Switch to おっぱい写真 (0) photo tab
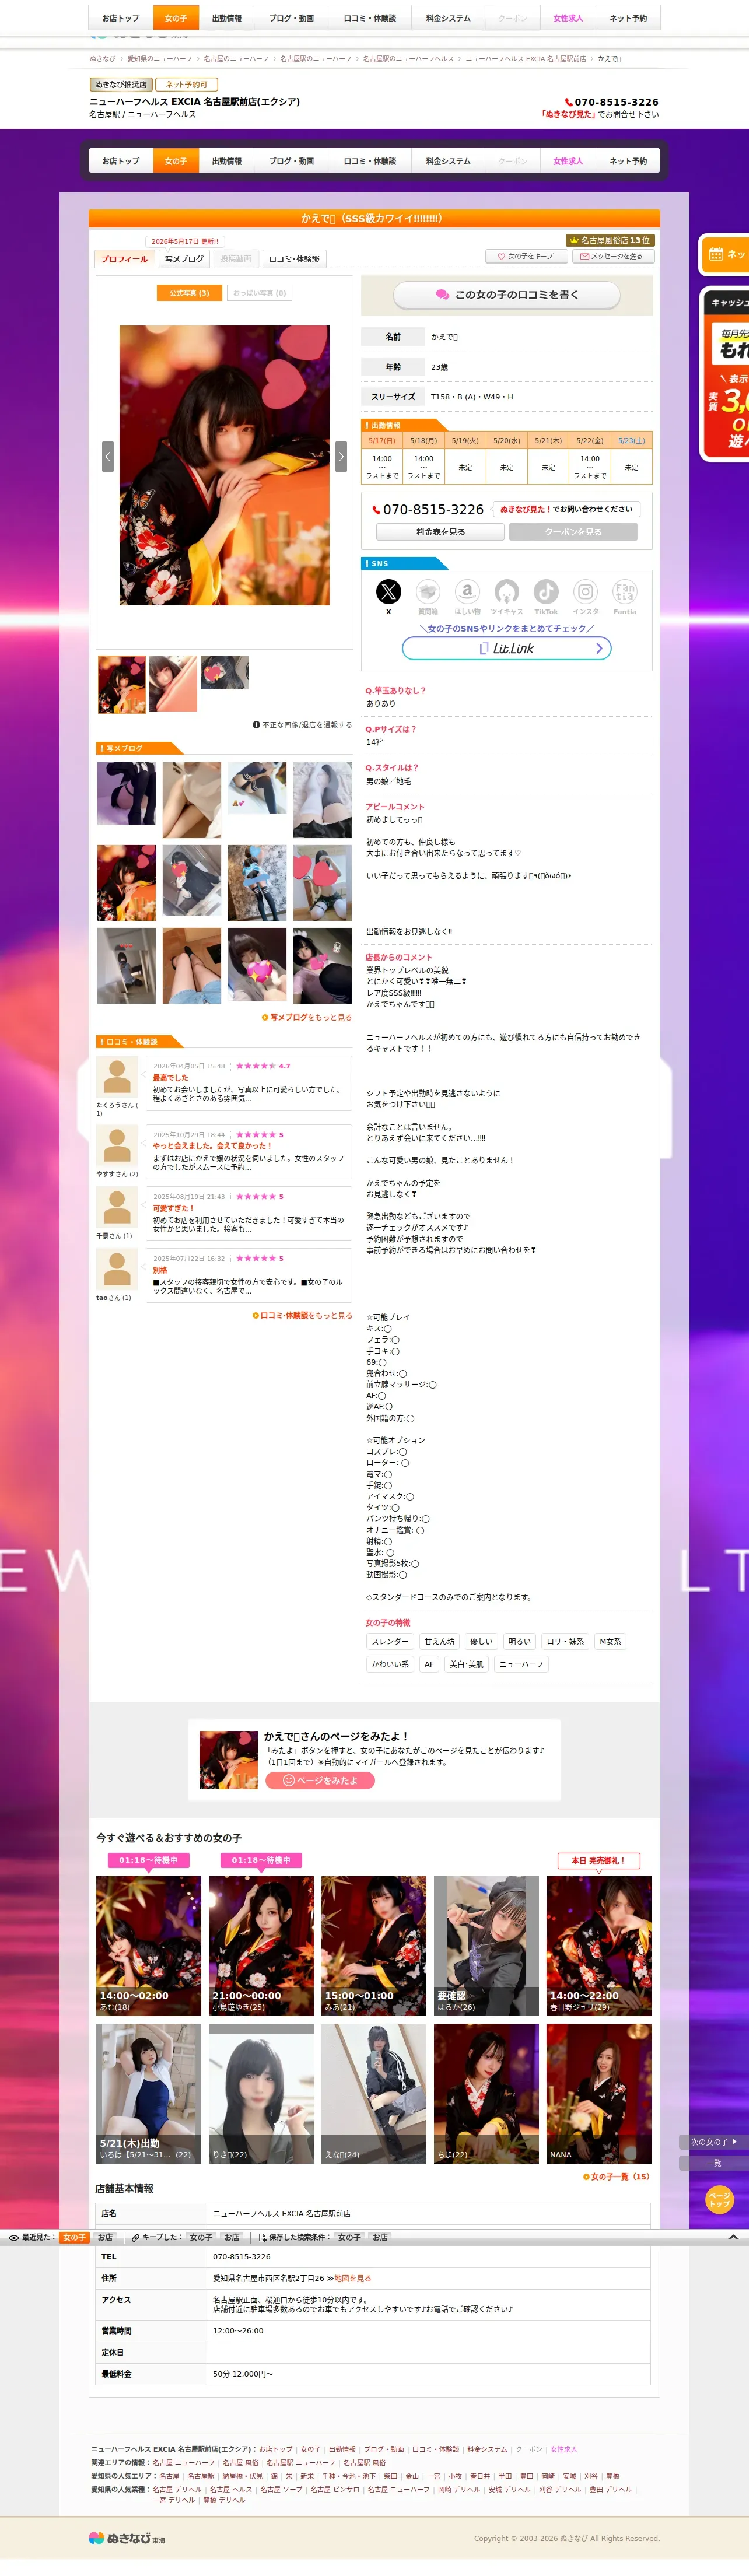 (x=259, y=293)
